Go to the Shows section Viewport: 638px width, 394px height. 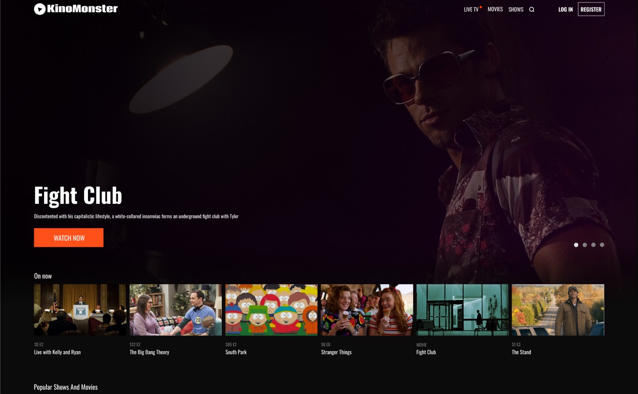[x=516, y=9]
